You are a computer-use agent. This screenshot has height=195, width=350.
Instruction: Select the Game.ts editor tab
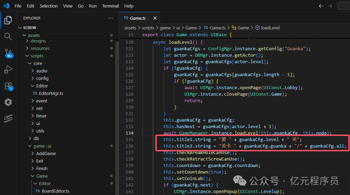[x=139, y=18]
